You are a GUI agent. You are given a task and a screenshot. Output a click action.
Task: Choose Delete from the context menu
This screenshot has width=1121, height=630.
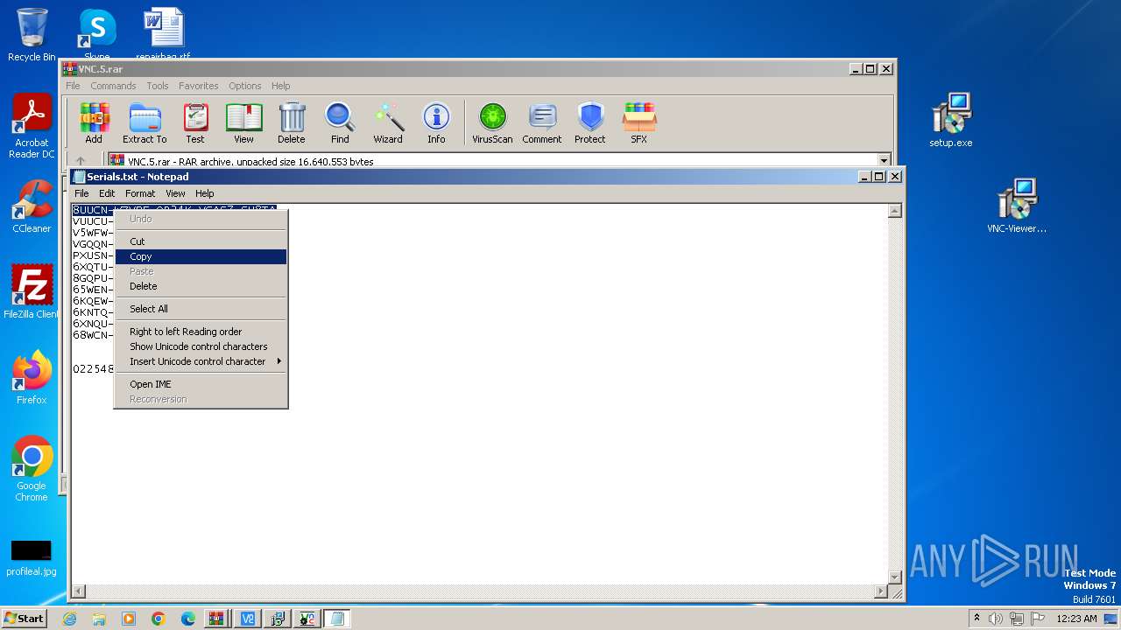201,286
